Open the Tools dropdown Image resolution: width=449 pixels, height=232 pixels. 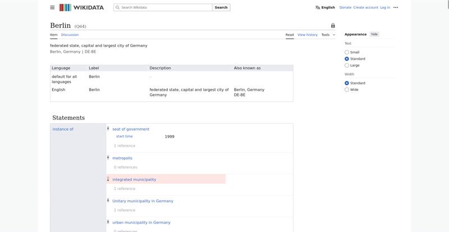[328, 35]
